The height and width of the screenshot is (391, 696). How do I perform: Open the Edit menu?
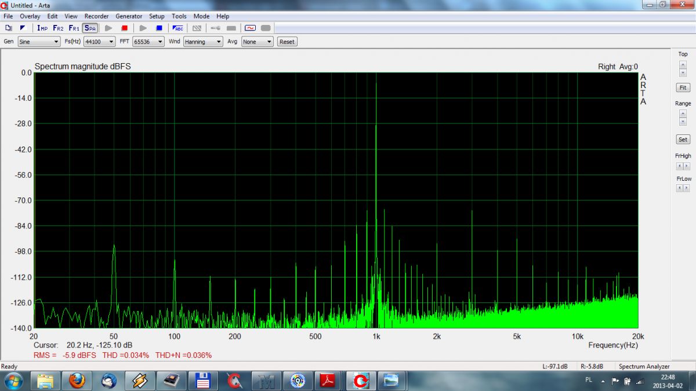[x=53, y=16]
